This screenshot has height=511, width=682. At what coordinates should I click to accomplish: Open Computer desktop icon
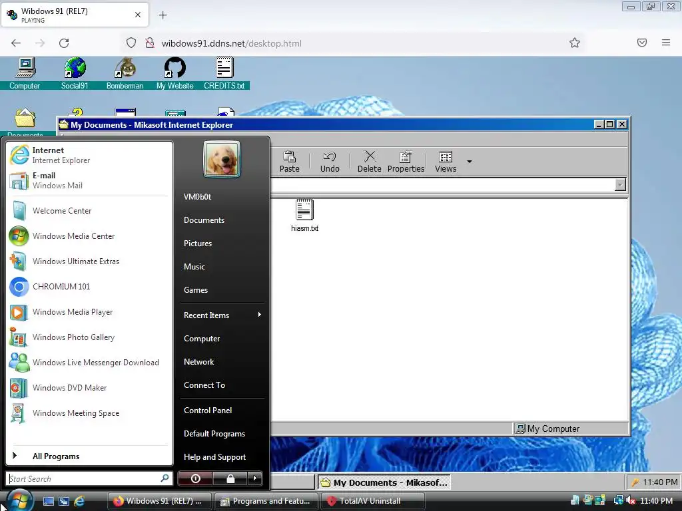point(25,73)
